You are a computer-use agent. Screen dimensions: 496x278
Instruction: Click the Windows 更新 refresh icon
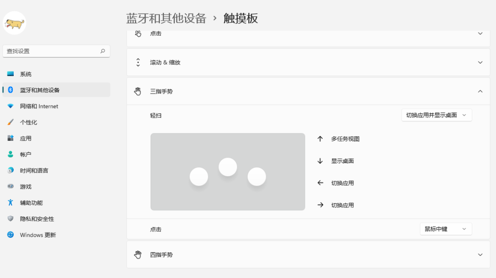coord(11,235)
